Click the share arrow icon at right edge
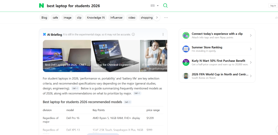This screenshot has width=278, height=135. (x=276, y=18)
